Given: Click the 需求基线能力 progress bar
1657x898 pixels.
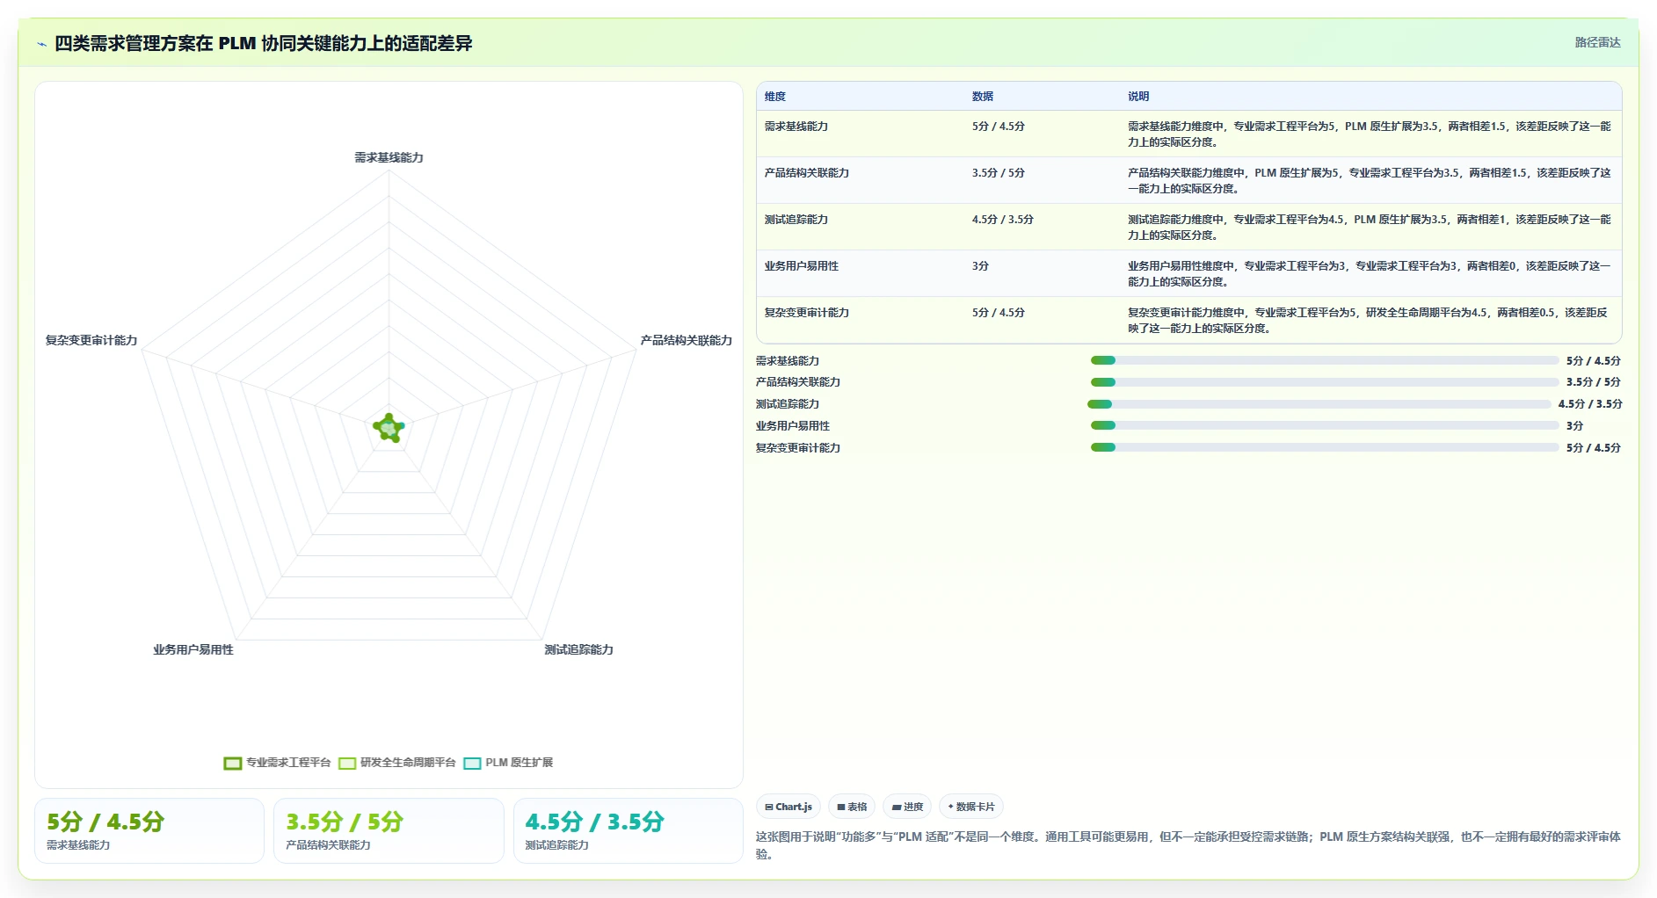Looking at the screenshot, I should 1325,360.
